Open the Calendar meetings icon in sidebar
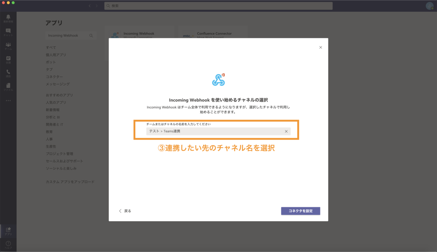The width and height of the screenshot is (437, 252). coord(8,59)
